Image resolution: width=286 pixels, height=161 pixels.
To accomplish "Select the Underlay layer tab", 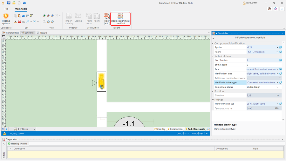I will pos(160,129).
